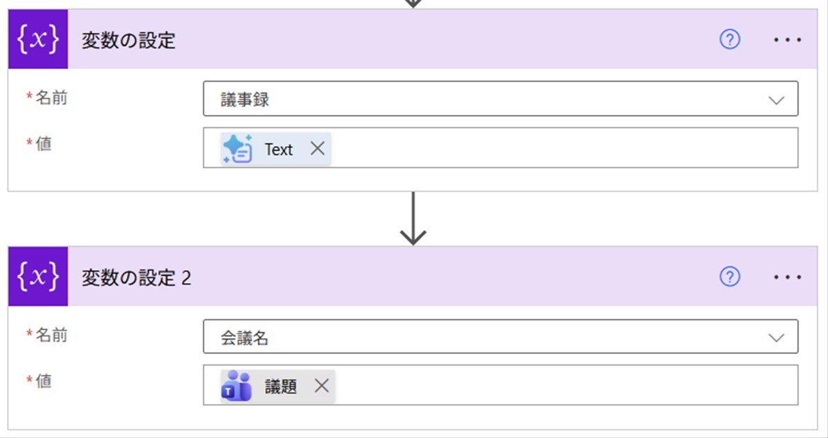Click the value field containing 議題 token
828x438 pixels.
[500, 385]
